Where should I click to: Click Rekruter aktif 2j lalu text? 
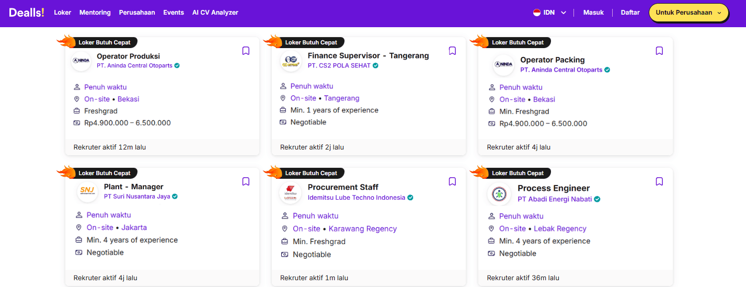click(x=312, y=147)
